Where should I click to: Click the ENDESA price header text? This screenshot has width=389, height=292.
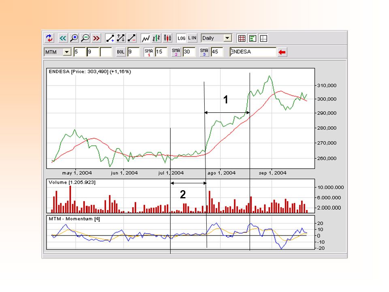tap(90, 71)
